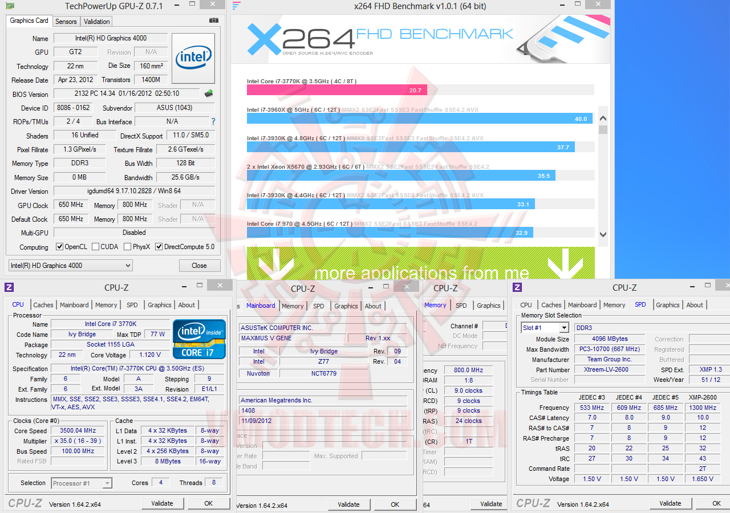This screenshot has height=513, width=730.
Task: Select About tab in CPU-Z mainboard window
Action: click(373, 306)
